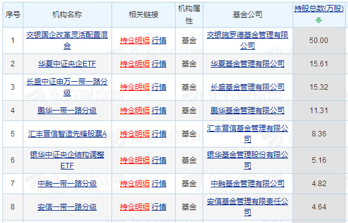Image resolution: width=348 pixels, height=223 pixels.
Task: Open 银华基金管理股份有限公司 company link
Action: [248, 160]
